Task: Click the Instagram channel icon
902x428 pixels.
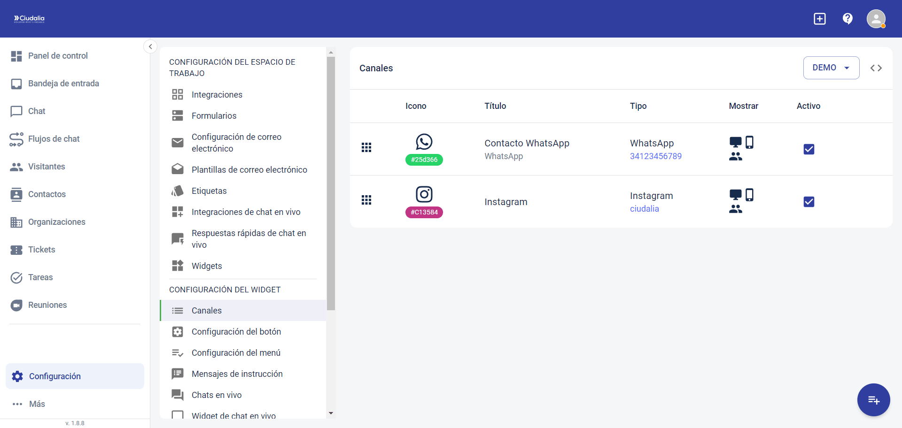Action: tap(424, 194)
